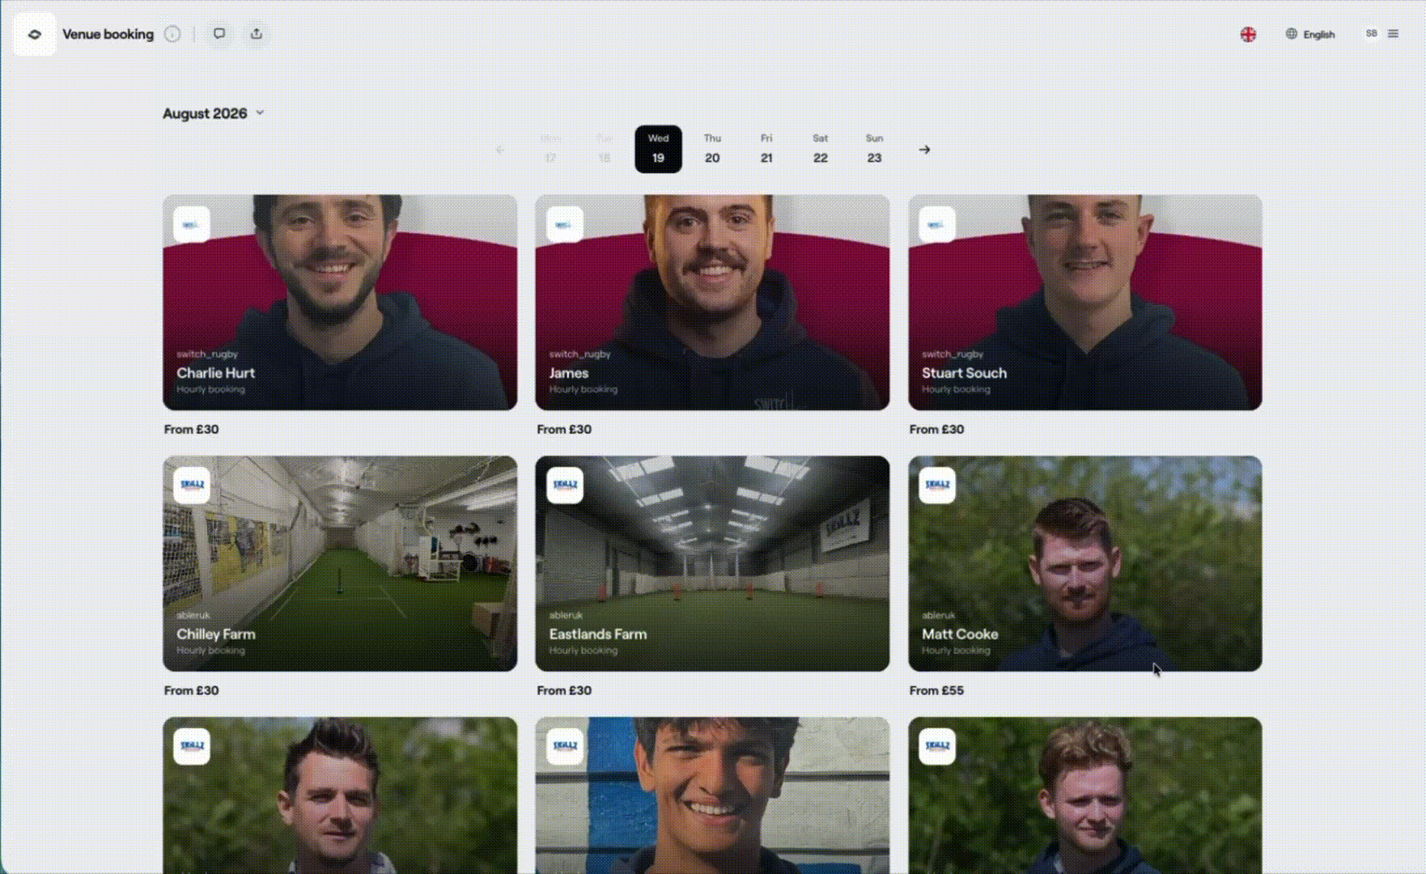The image size is (1426, 874).
Task: Open Matt Cooke coach card
Action: [x=1084, y=563]
